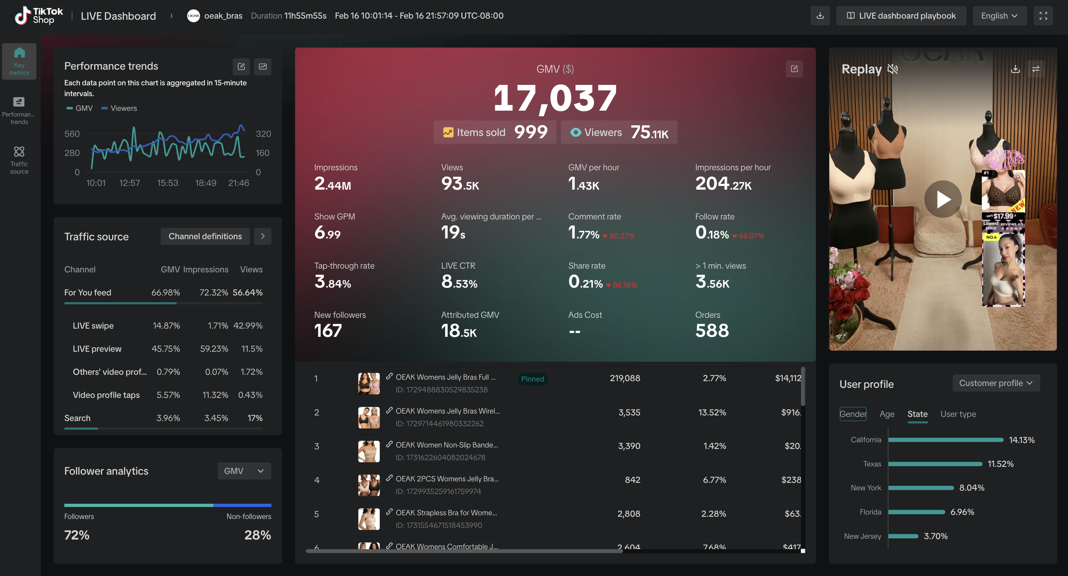Open Key metrics in sidebar
Viewport: 1068px width, 576px height.
(x=19, y=61)
